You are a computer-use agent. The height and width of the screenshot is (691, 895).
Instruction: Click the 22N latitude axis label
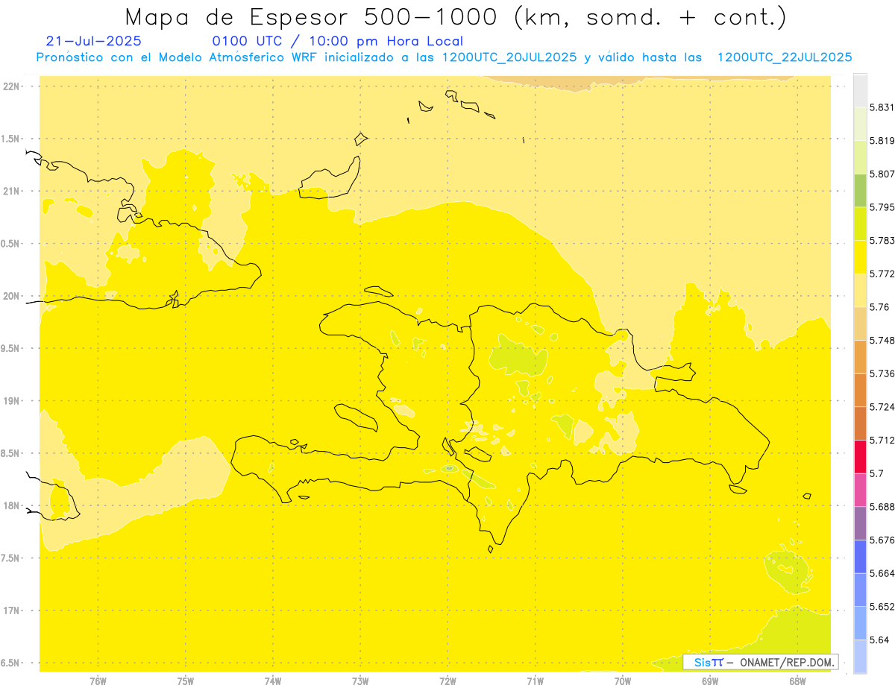coord(11,86)
